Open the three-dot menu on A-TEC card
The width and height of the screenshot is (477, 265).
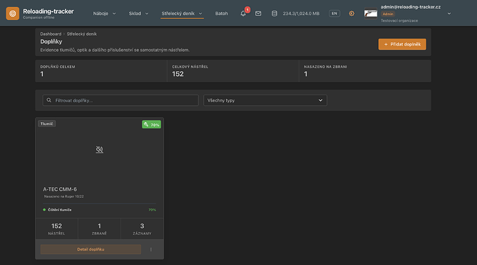[151, 250]
